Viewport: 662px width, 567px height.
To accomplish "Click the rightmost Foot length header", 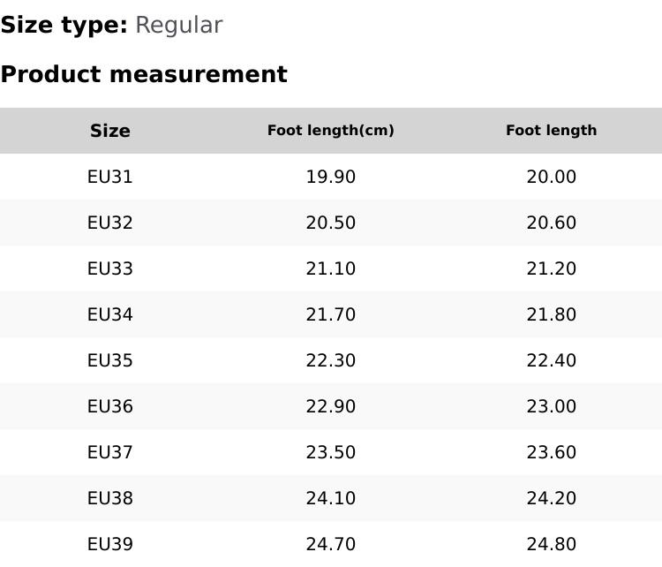I will coord(552,131).
